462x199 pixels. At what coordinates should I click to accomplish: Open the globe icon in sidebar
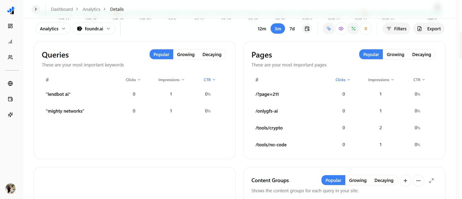pyautogui.click(x=10, y=83)
